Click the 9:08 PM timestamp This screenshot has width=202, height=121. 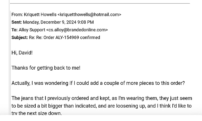coord(86,22)
